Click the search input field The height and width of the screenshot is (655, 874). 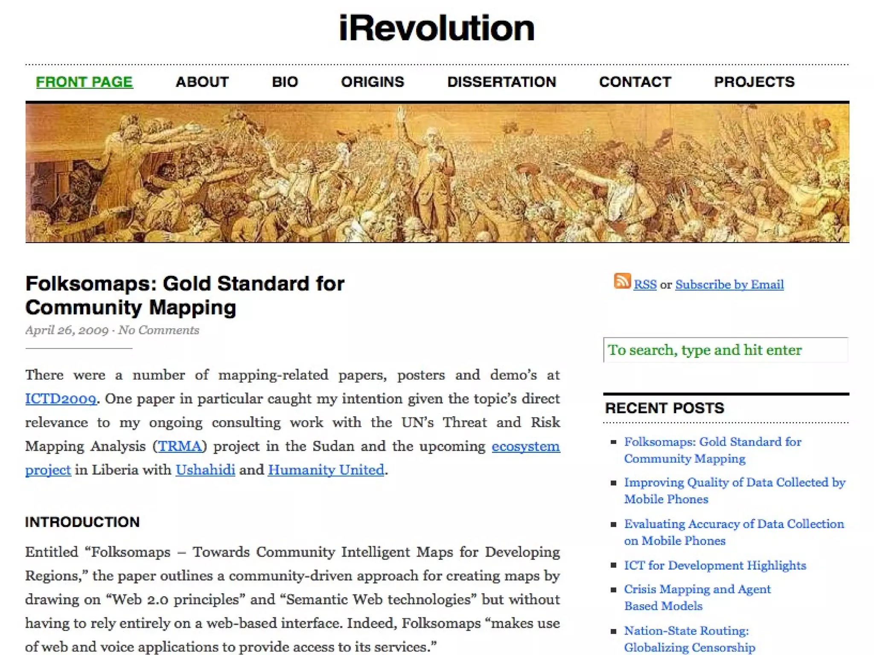click(x=725, y=350)
